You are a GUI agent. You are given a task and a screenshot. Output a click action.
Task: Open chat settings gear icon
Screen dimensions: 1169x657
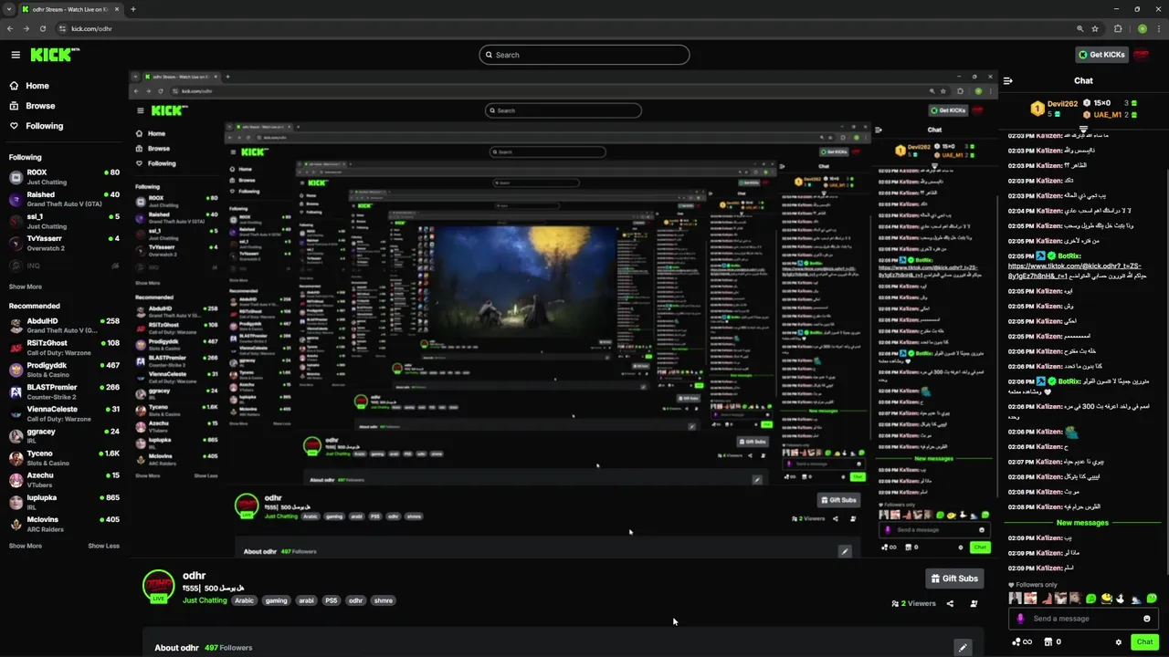(1118, 641)
